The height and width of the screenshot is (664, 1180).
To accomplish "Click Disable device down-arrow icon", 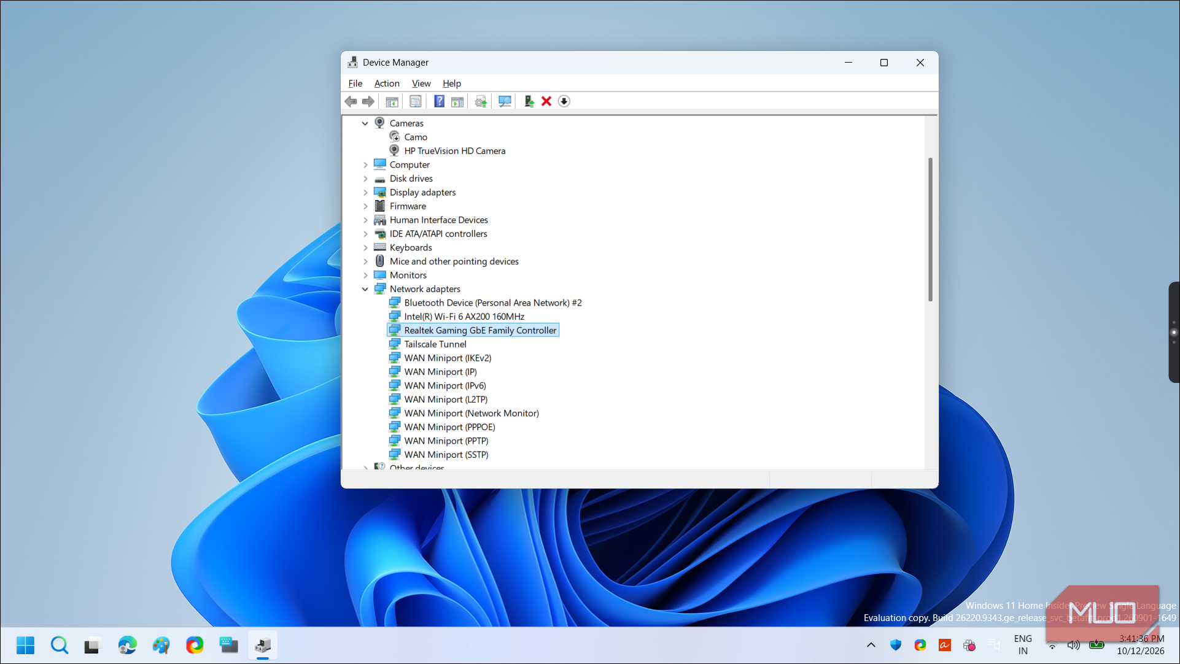I will [x=564, y=102].
